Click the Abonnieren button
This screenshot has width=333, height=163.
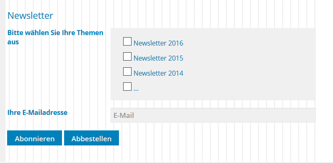point(35,138)
